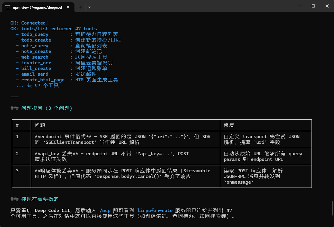Image resolution: width=334 pixels, height=227 pixels.
Task: Click the /mcp command text
Action: [x=105, y=211]
